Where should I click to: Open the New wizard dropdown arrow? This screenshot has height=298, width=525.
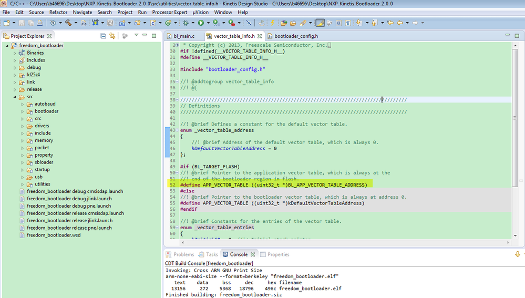pyautogui.click(x=14, y=23)
